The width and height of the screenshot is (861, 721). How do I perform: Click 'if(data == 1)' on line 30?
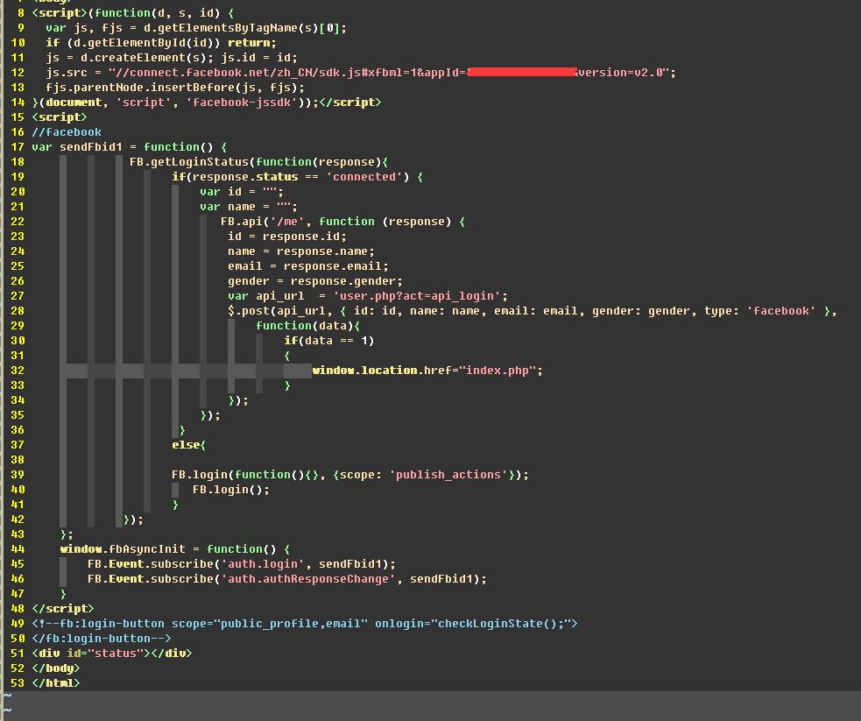(329, 339)
